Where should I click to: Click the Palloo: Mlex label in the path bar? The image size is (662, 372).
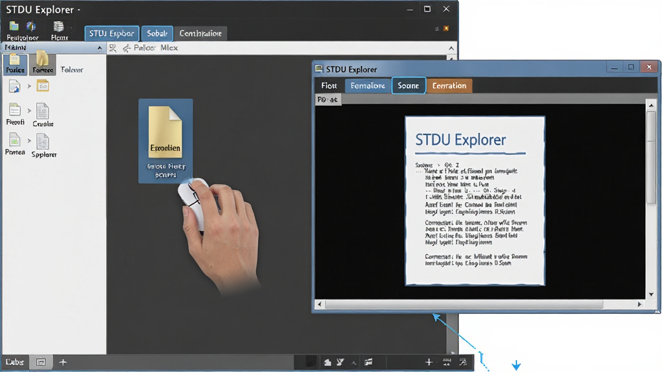pyautogui.click(x=156, y=48)
